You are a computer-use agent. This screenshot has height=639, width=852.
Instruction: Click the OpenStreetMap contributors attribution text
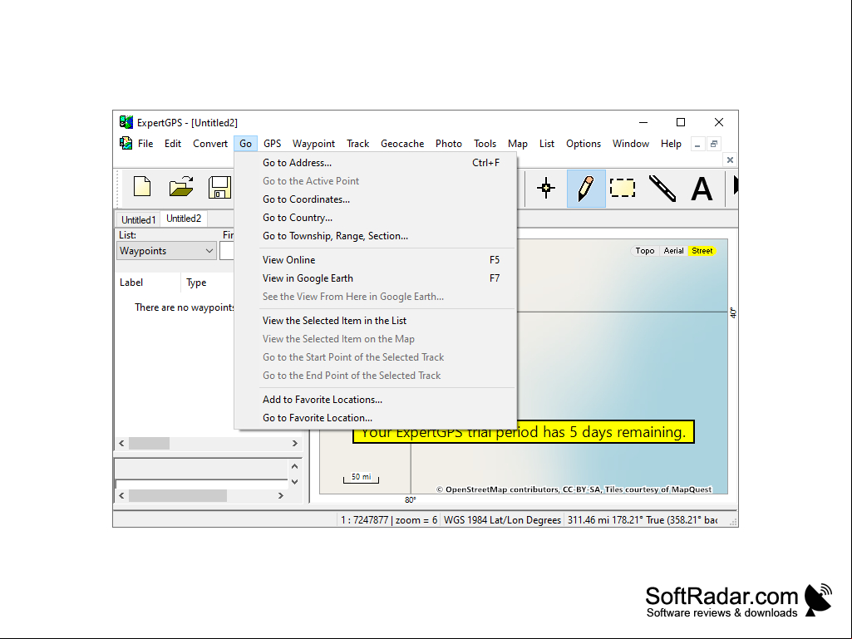574,489
